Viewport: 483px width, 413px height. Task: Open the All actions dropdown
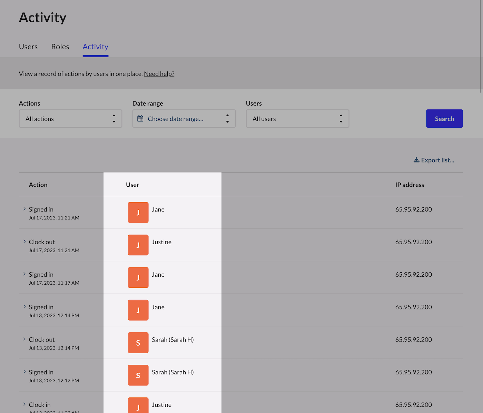click(x=70, y=119)
